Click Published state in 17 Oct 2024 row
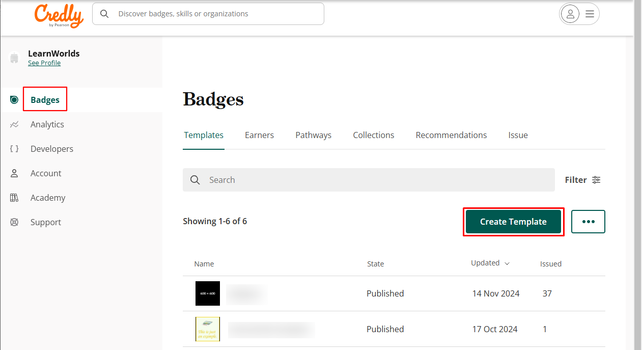This screenshot has width=642, height=350. tap(385, 329)
